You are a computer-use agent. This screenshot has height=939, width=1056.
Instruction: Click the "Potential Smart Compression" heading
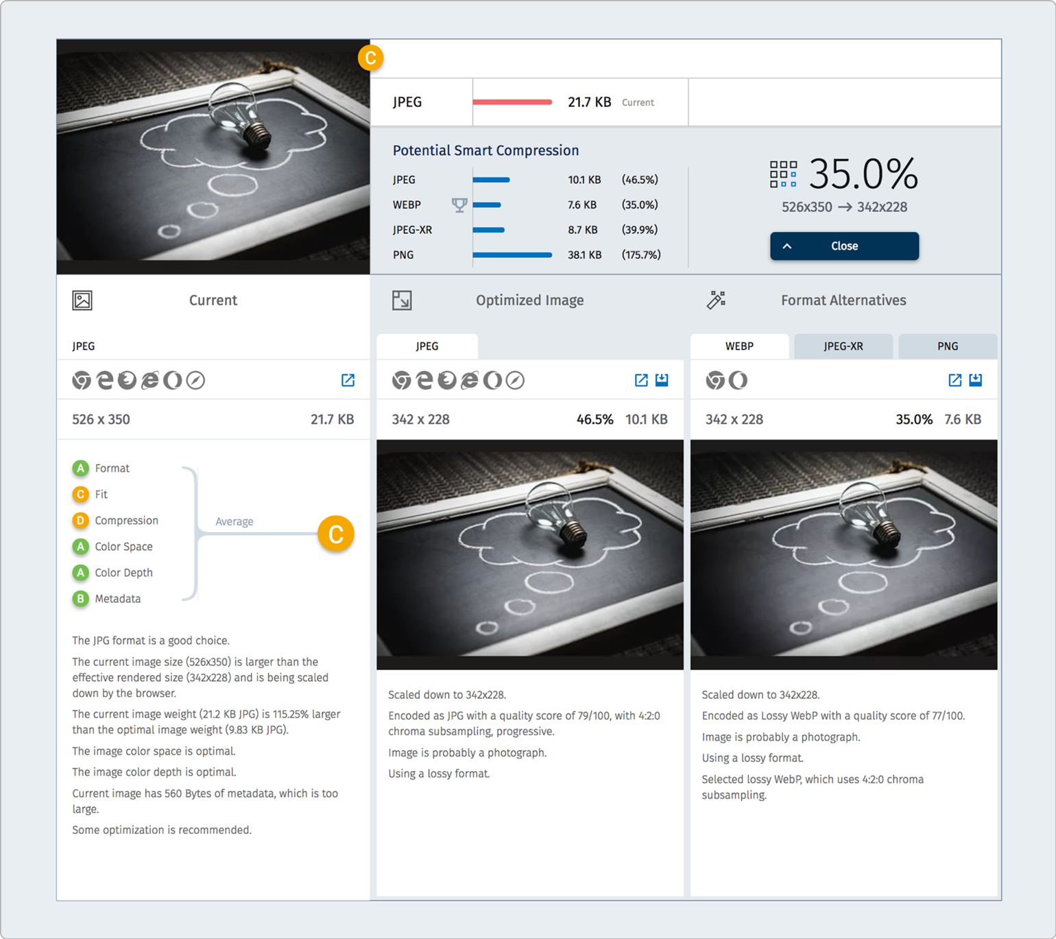(485, 150)
